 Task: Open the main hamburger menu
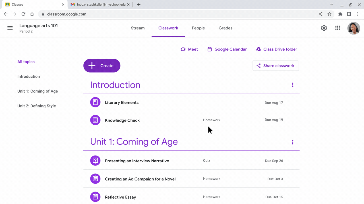tap(10, 28)
